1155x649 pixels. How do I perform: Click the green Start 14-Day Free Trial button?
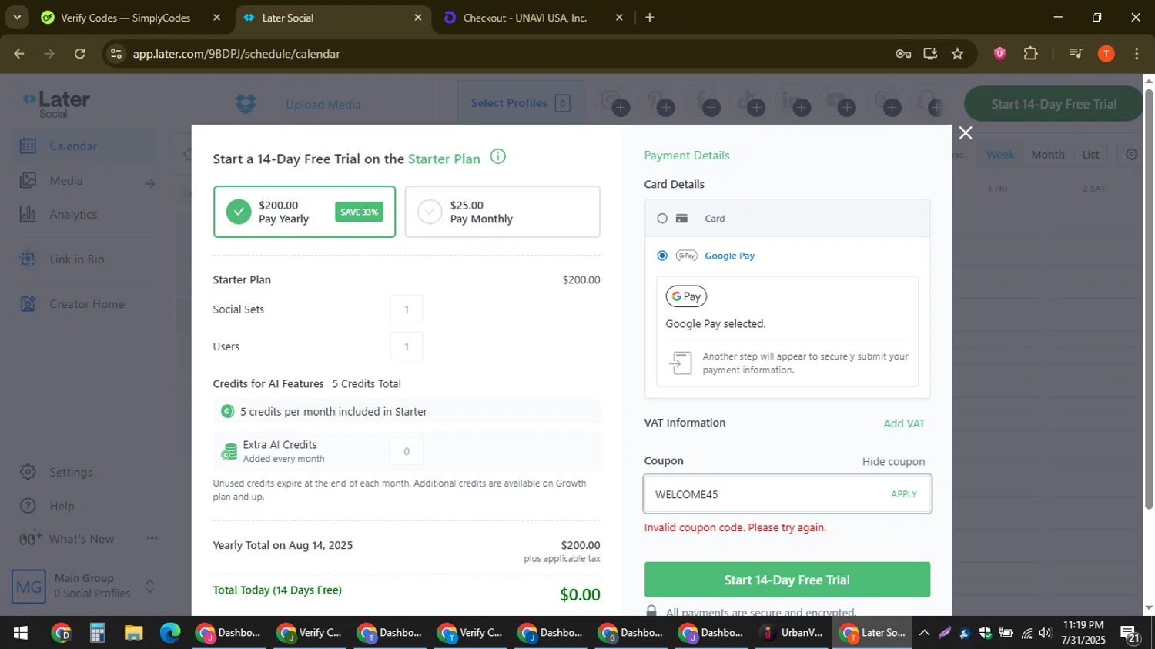pos(787,580)
